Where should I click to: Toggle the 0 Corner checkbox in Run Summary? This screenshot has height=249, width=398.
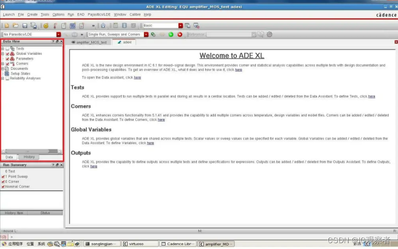click(3, 182)
